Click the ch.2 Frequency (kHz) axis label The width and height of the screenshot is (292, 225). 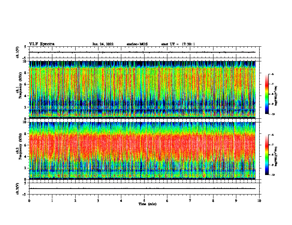(x=18, y=146)
